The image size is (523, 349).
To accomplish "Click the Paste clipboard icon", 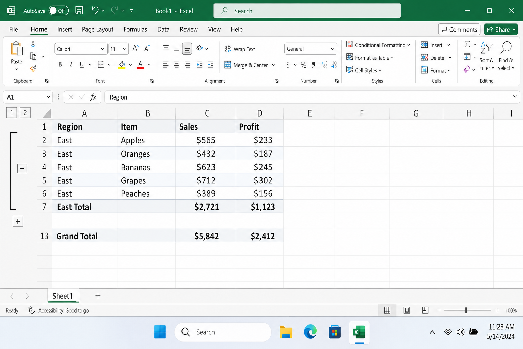I will point(17,48).
